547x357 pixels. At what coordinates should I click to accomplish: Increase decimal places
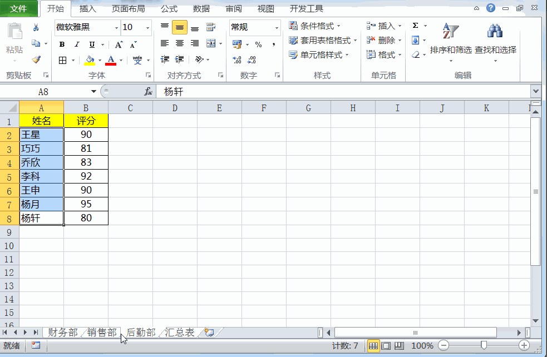(237, 60)
